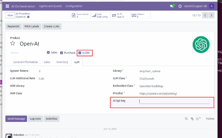The width and height of the screenshot is (222, 138).
Task: Go to the next record arrow
Action: click(x=211, y=15)
